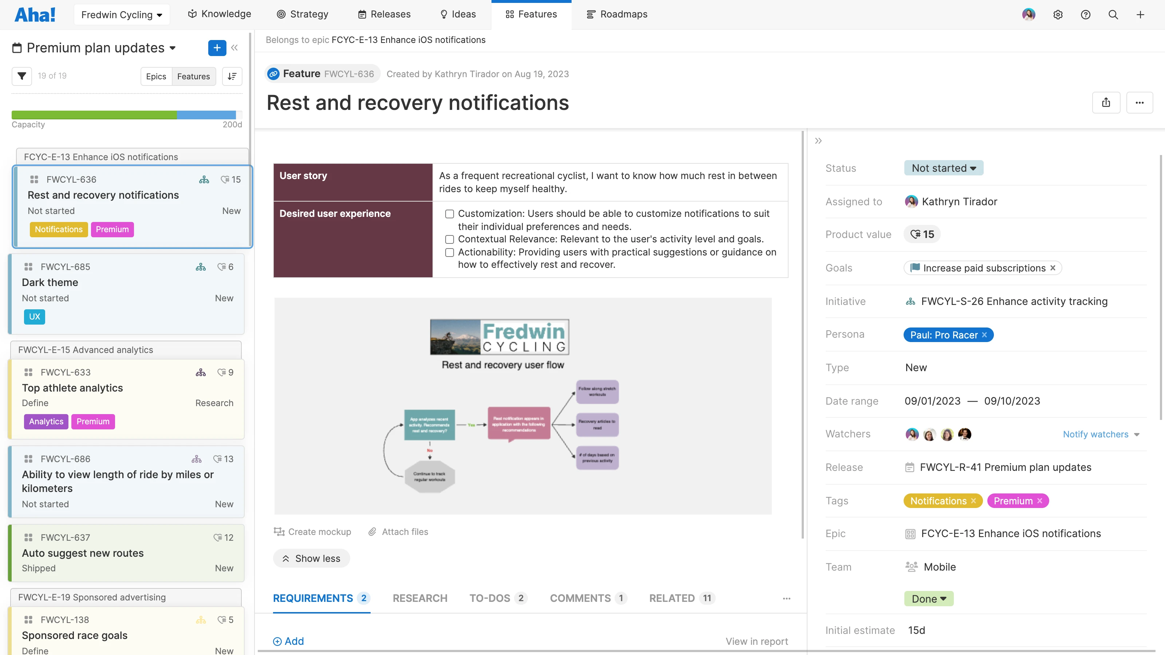This screenshot has height=655, width=1165.
Task: Check the Actionability checkbox
Action: coord(450,252)
